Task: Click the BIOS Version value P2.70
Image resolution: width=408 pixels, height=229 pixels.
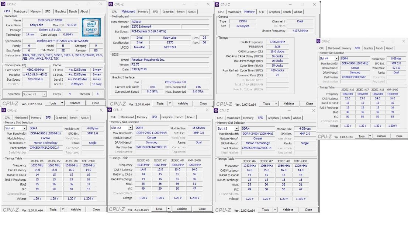Action: tap(170, 64)
